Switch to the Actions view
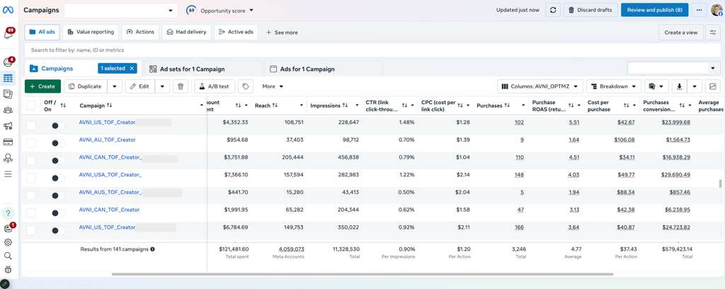This screenshot has width=725, height=289. tap(141, 32)
